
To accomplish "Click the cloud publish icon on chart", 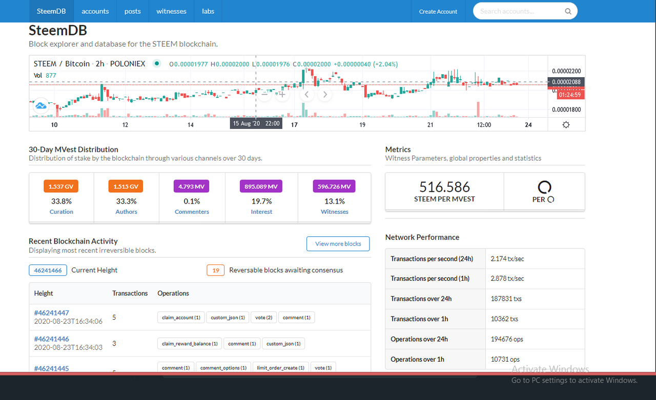I will pos(40,106).
